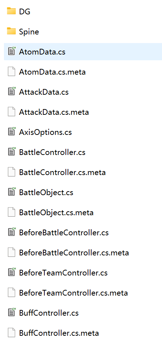The image size is (162, 344).
Task: Select the Spine folder name
Action: tap(29, 32)
